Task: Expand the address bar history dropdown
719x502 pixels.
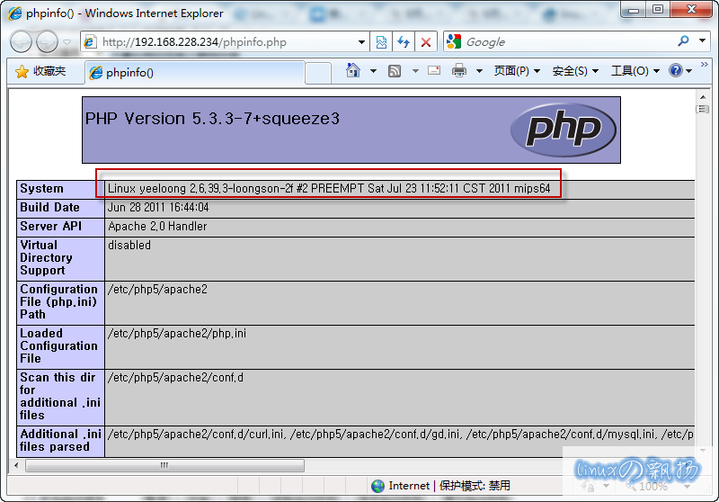Action: [x=361, y=42]
